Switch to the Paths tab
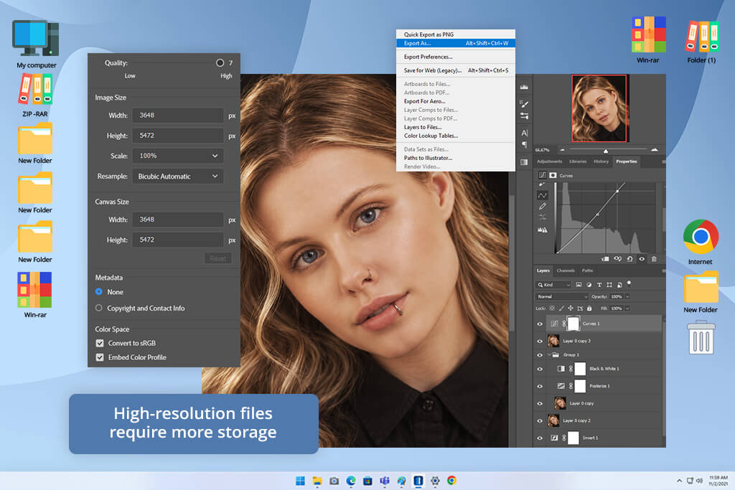The width and height of the screenshot is (735, 490). pos(587,270)
